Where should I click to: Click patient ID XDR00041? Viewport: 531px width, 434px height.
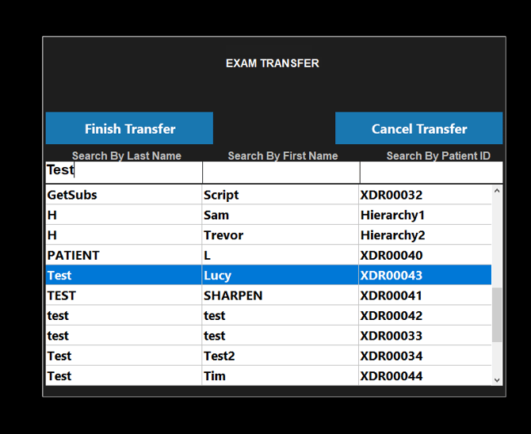(x=425, y=295)
